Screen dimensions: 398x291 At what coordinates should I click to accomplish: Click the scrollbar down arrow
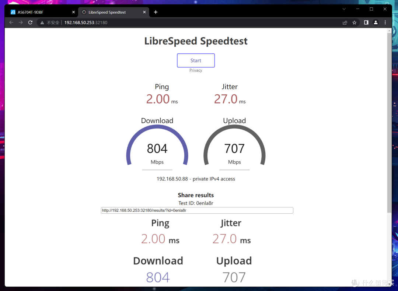390,284
